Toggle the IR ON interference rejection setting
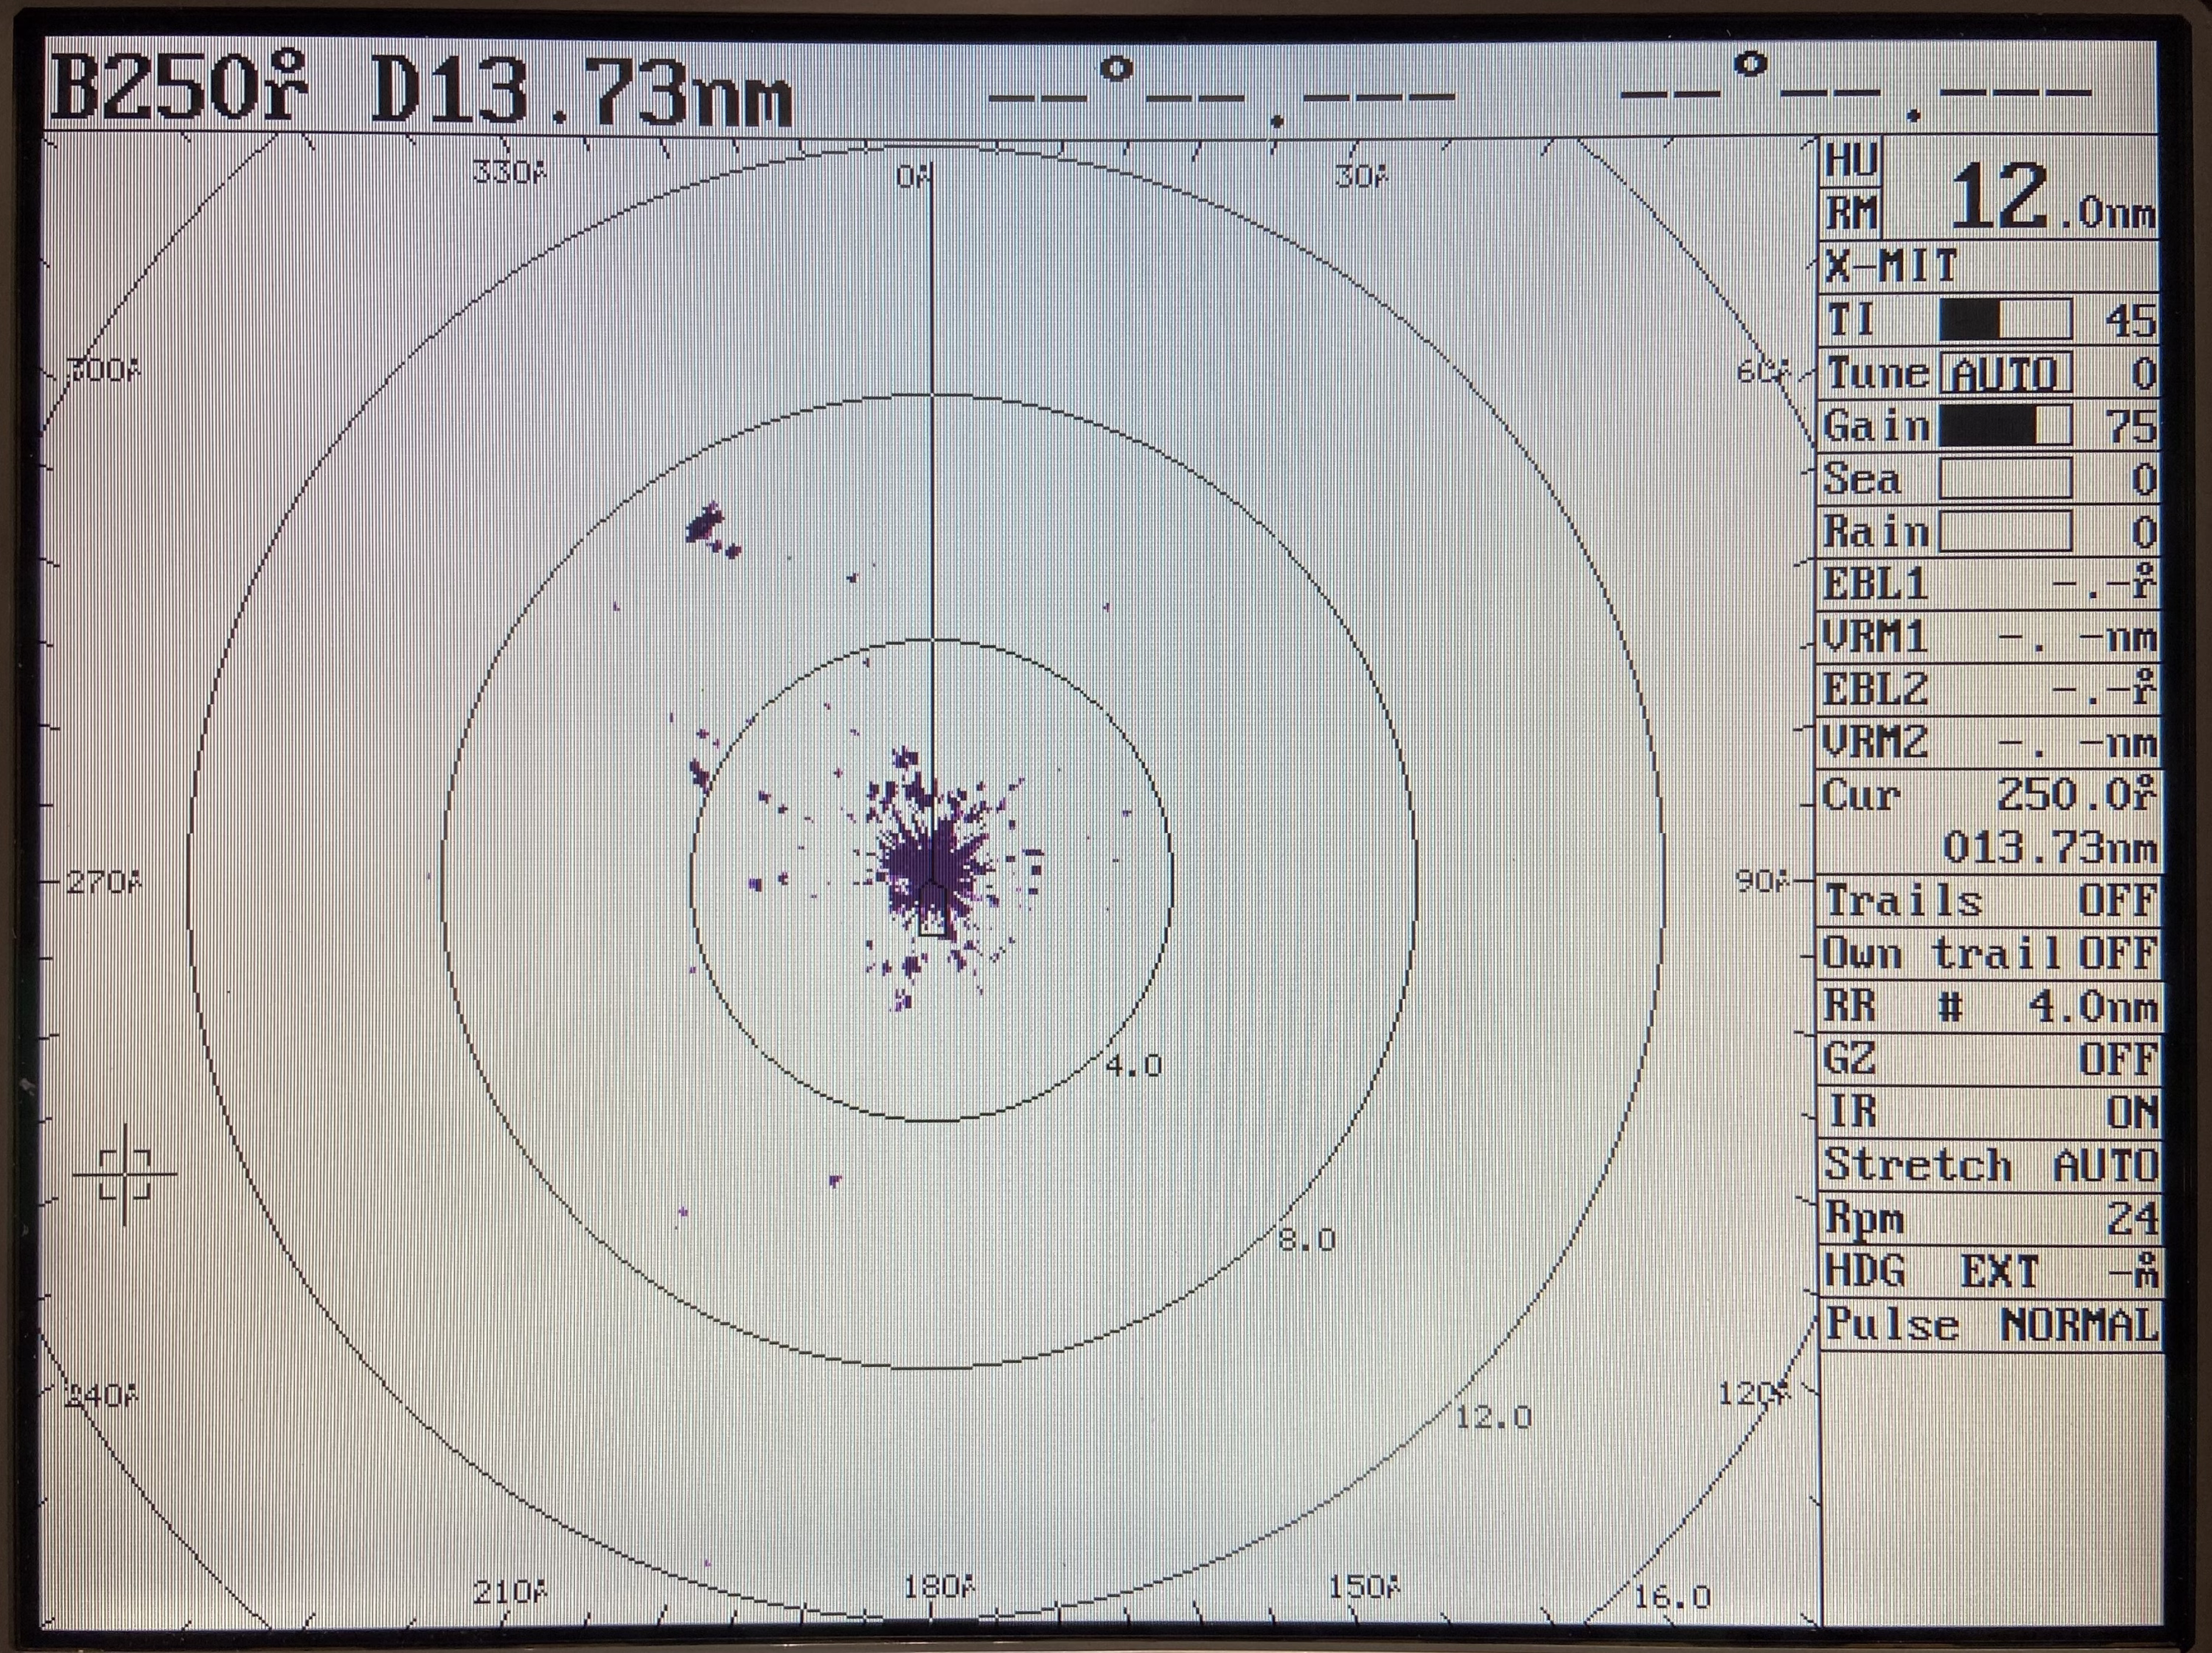 pos(1989,1112)
